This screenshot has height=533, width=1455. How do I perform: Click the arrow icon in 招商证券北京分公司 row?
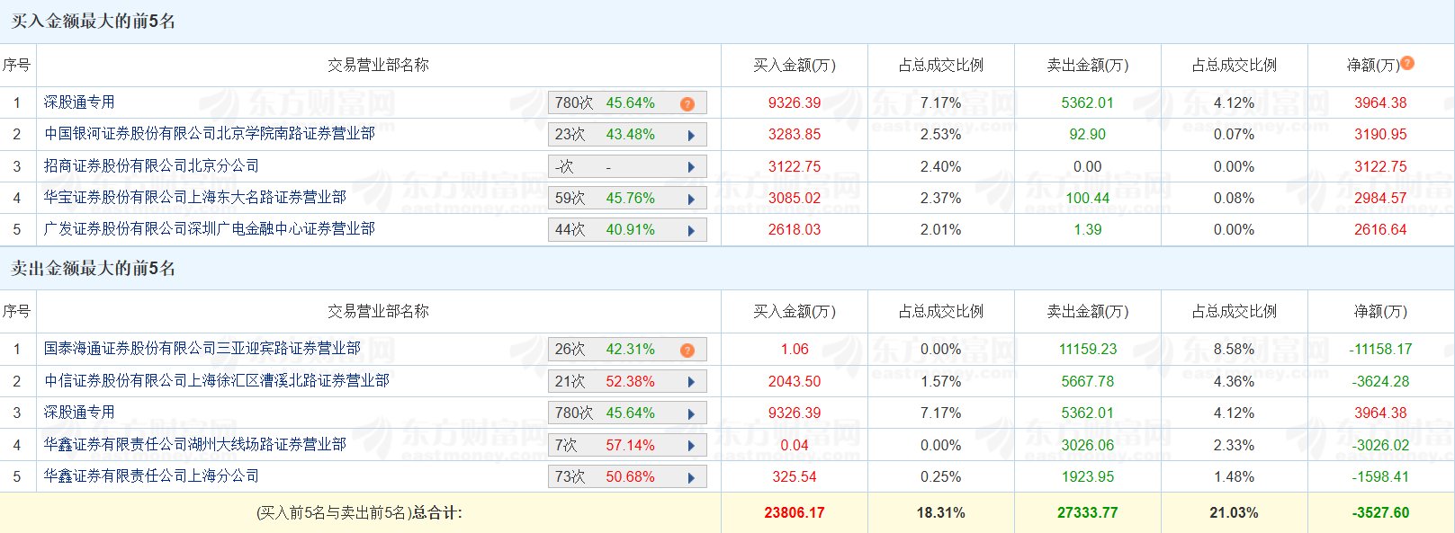691,167
